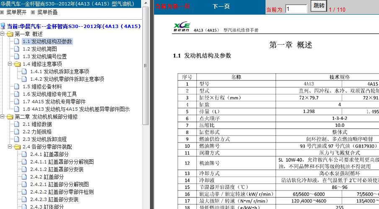The width and height of the screenshot is (379, 209).
Task: Open 2.2 力矩规格 section
Action: (x=37, y=132)
